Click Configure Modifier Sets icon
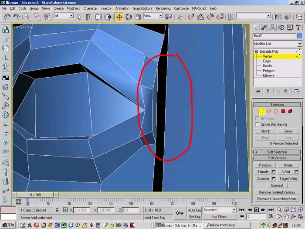The image size is (305, 229). coord(297,91)
